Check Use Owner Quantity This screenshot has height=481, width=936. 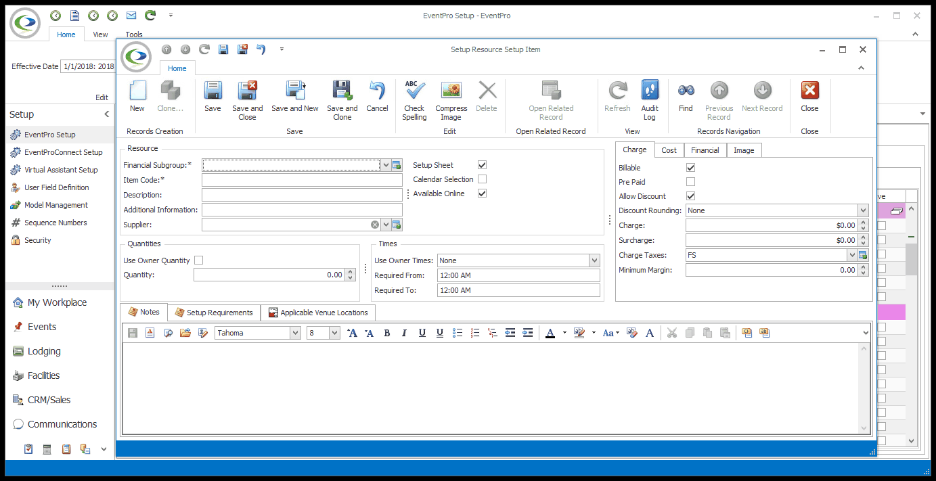tap(198, 260)
